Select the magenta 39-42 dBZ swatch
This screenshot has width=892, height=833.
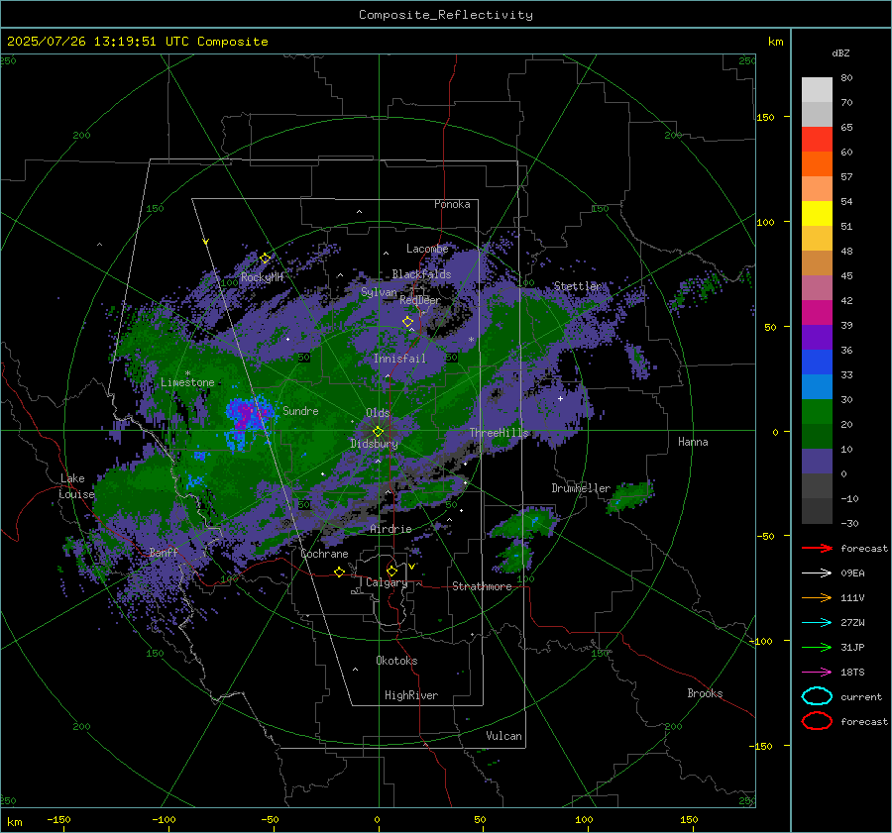tap(817, 313)
